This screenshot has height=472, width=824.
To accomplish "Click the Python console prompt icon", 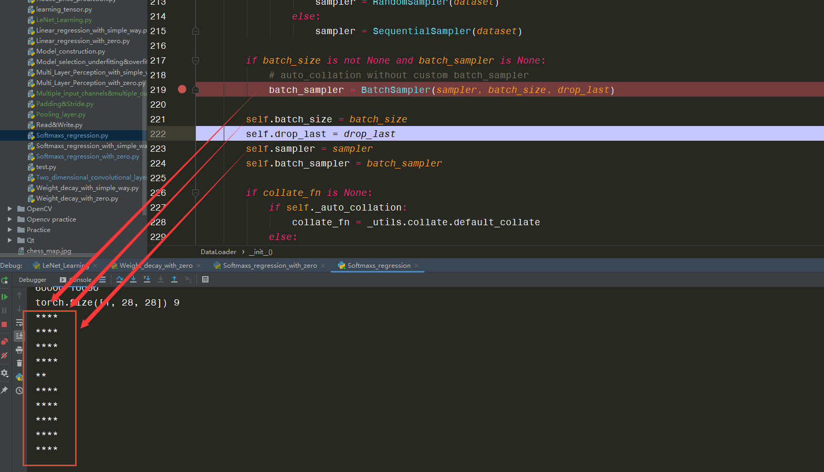I will (x=19, y=377).
